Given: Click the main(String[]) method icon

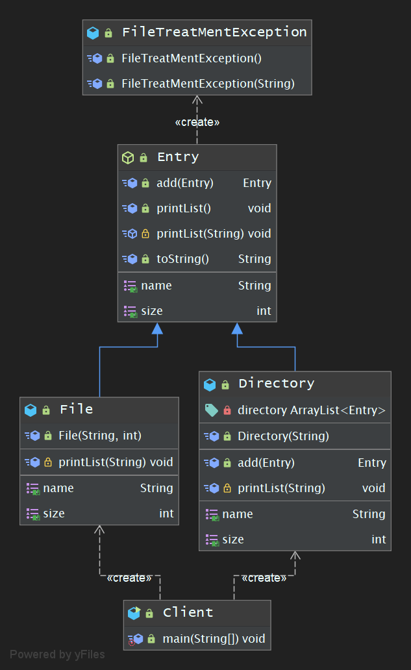Looking at the screenshot, I should tap(134, 639).
